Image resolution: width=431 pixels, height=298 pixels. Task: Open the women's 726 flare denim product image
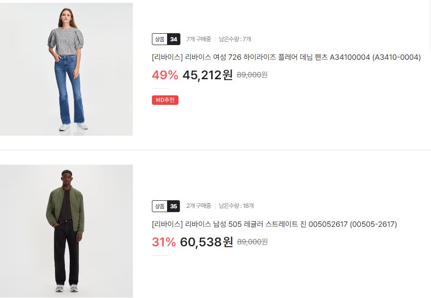click(x=66, y=69)
